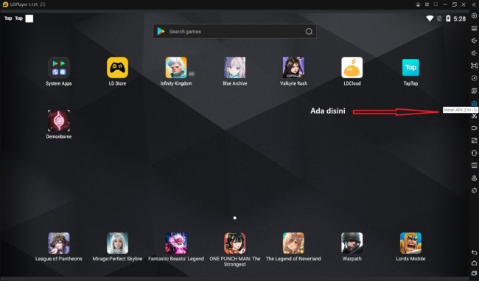The height and width of the screenshot is (281, 479).
Task: Click the Search games field
Action: (234, 32)
